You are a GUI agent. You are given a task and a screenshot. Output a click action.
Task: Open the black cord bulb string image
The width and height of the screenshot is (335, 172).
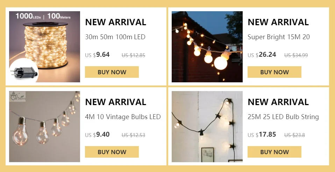click(207, 127)
